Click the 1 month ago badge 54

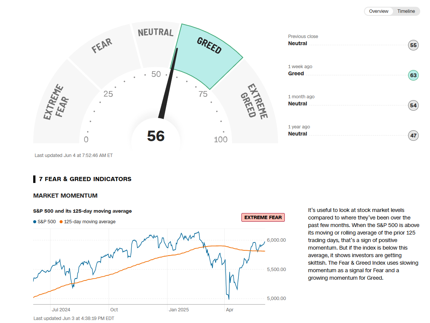[x=413, y=106]
